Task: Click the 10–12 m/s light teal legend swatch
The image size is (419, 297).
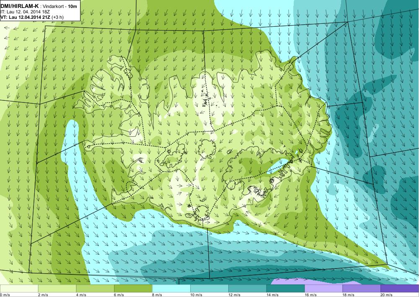Action: [209, 289]
